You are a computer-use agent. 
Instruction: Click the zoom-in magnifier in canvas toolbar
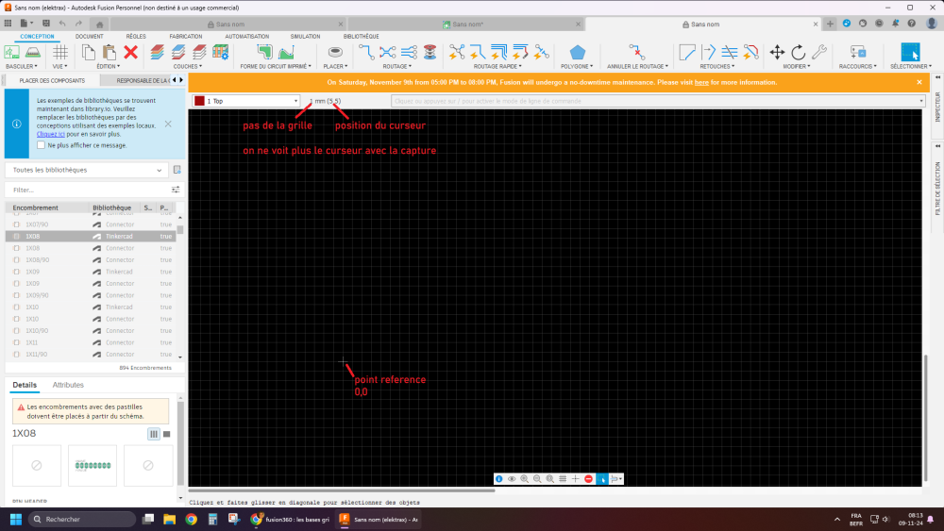[x=524, y=479]
